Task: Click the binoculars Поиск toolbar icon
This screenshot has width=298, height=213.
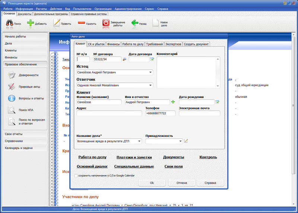Action: [9, 23]
